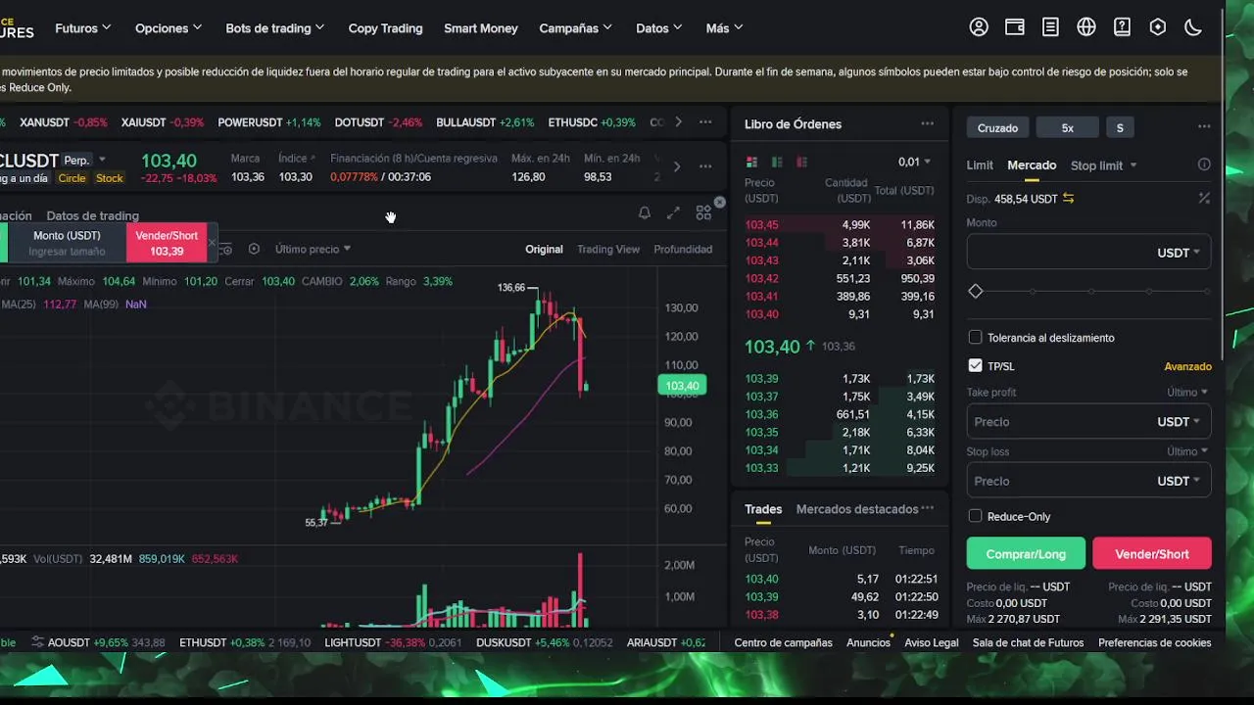This screenshot has height=705, width=1254.
Task: Select the Limit order tab
Action: click(980, 164)
